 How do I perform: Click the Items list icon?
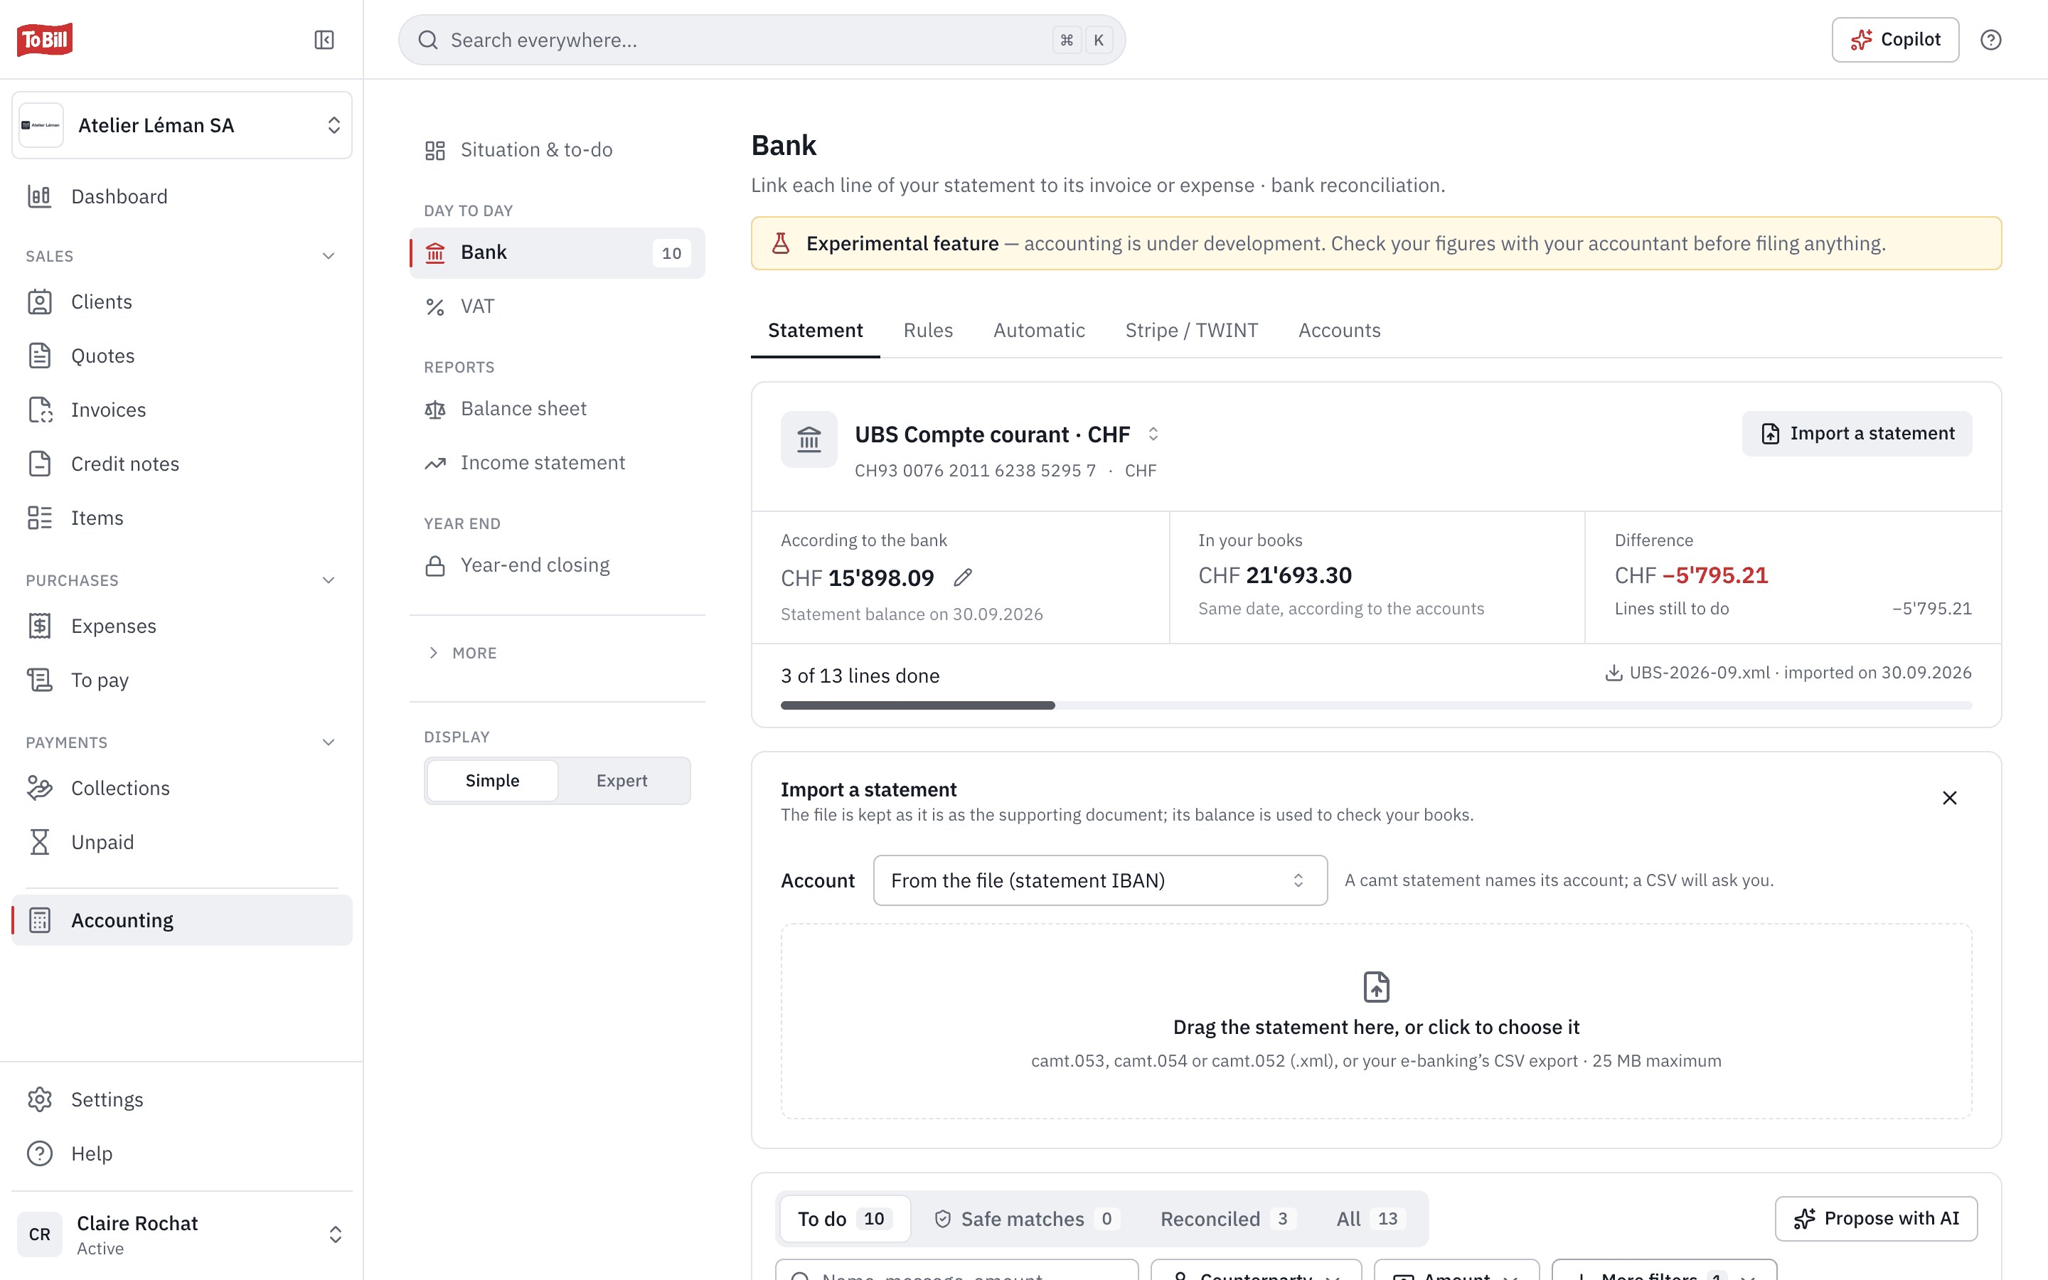40,518
